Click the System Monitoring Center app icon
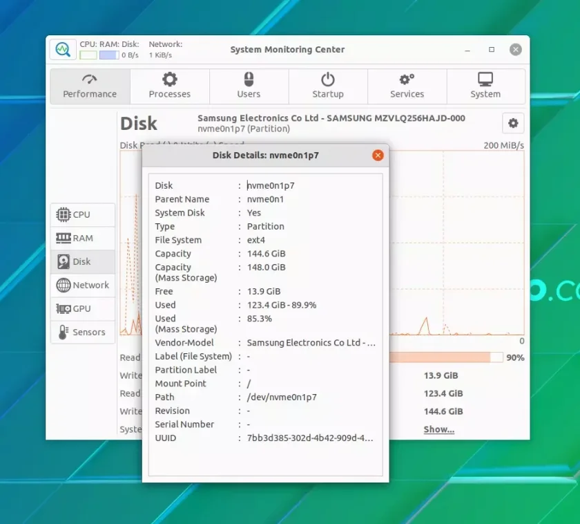This screenshot has width=580, height=524. click(x=63, y=49)
